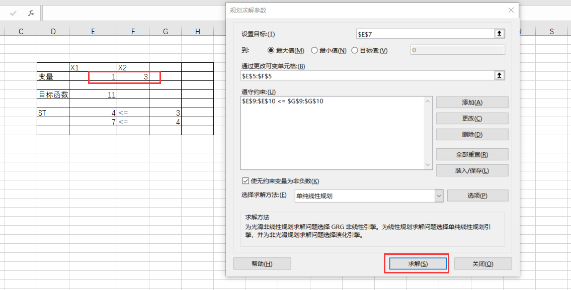Click the 帮助 button
Screen dimensions: 571x290
pyautogui.click(x=262, y=263)
